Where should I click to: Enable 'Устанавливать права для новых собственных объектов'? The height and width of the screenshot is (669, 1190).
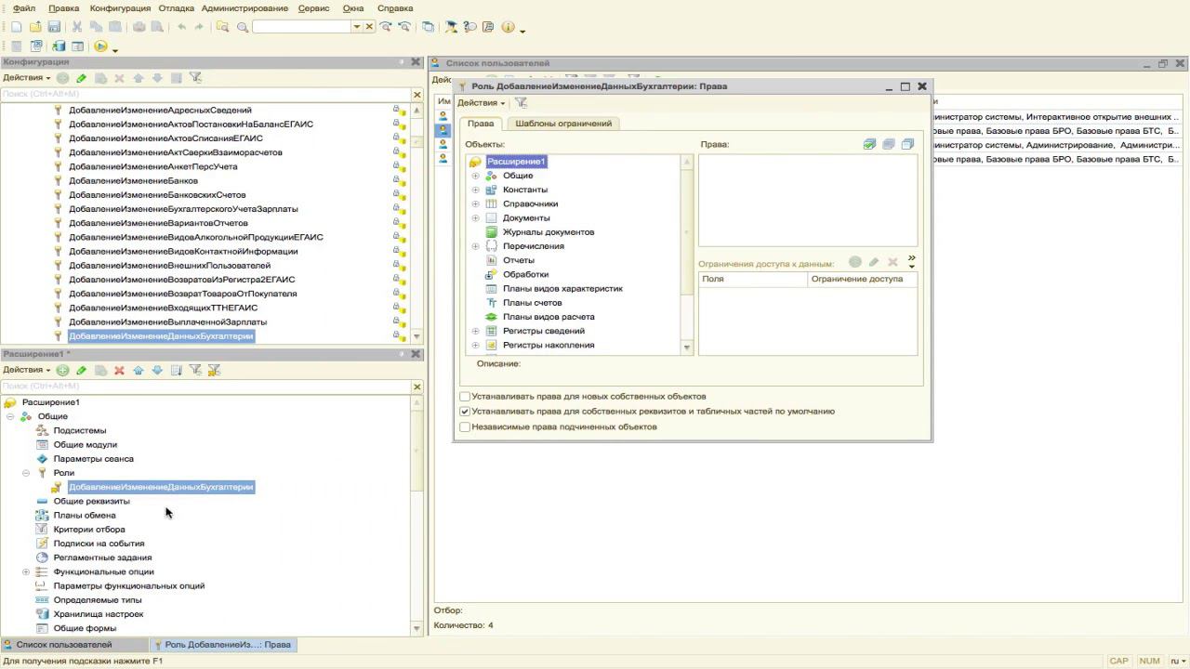(x=465, y=397)
